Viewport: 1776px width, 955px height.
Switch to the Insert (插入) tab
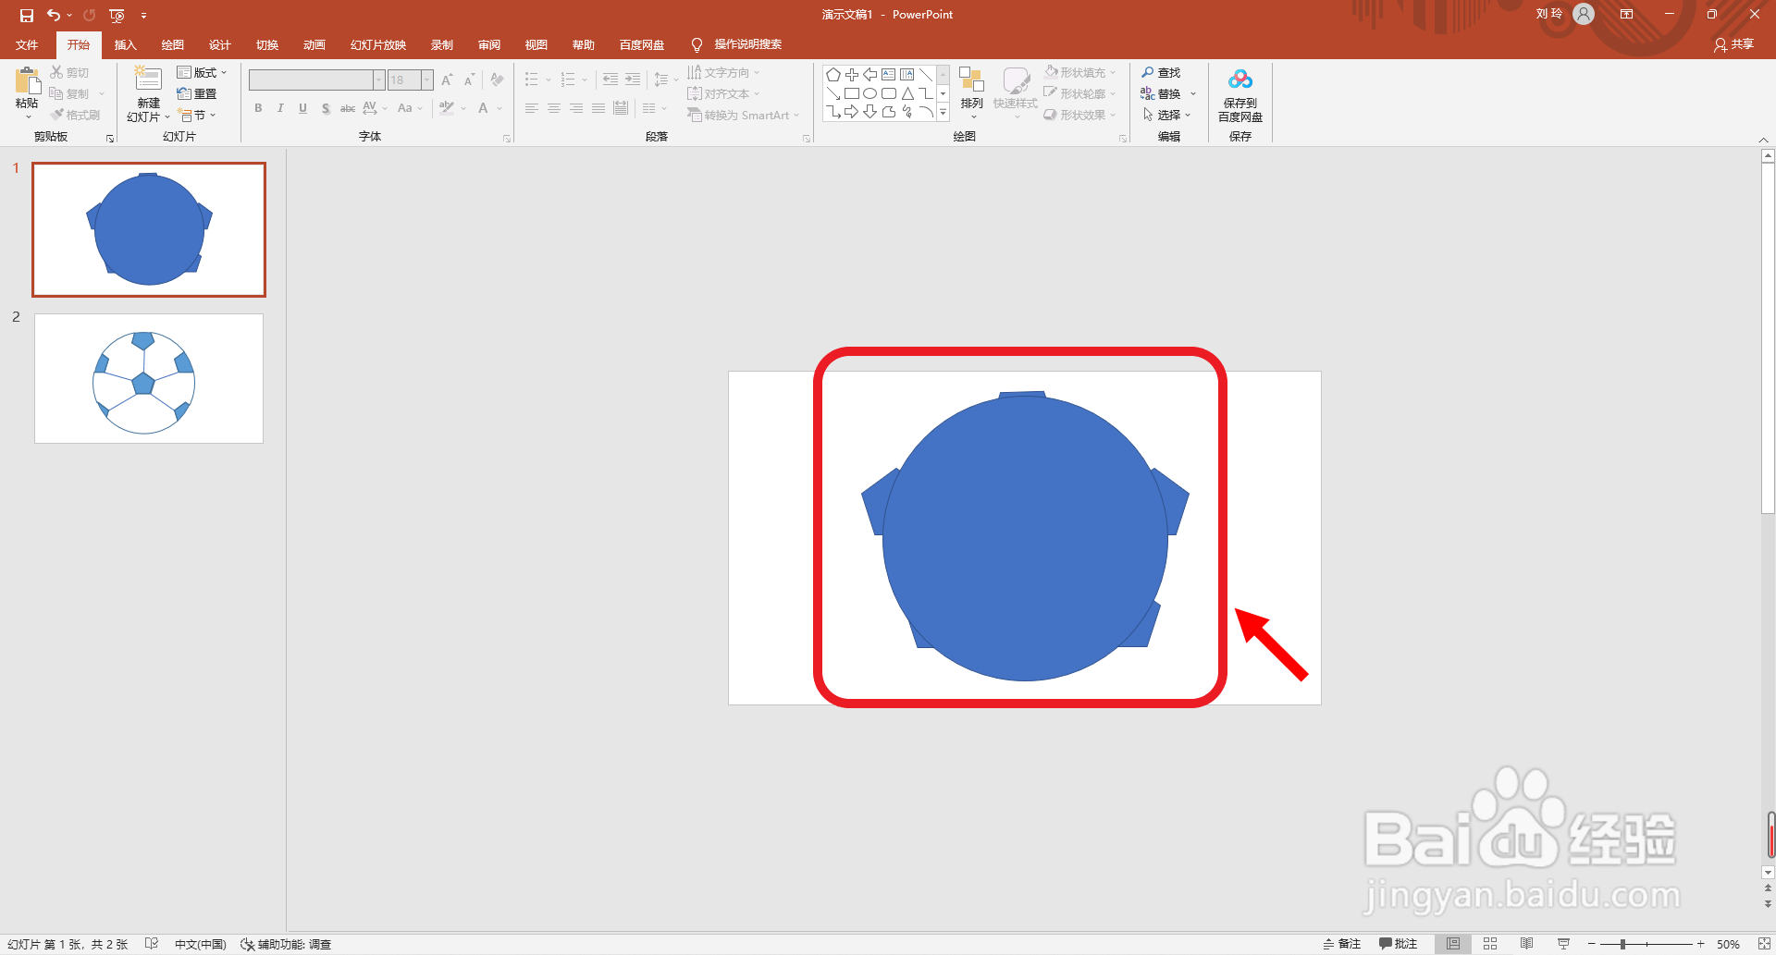125,44
